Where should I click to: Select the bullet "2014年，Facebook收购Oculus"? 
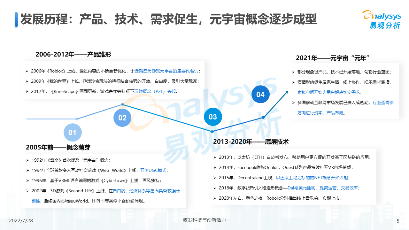(x=283, y=167)
